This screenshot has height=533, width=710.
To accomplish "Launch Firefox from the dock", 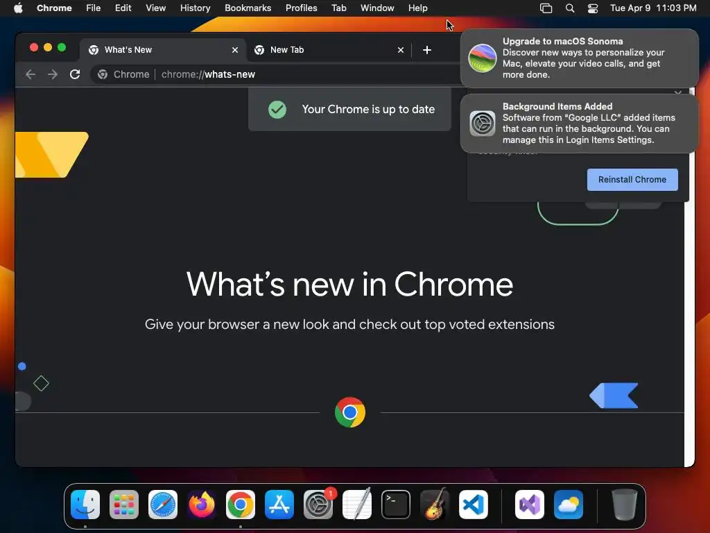I will 202,505.
